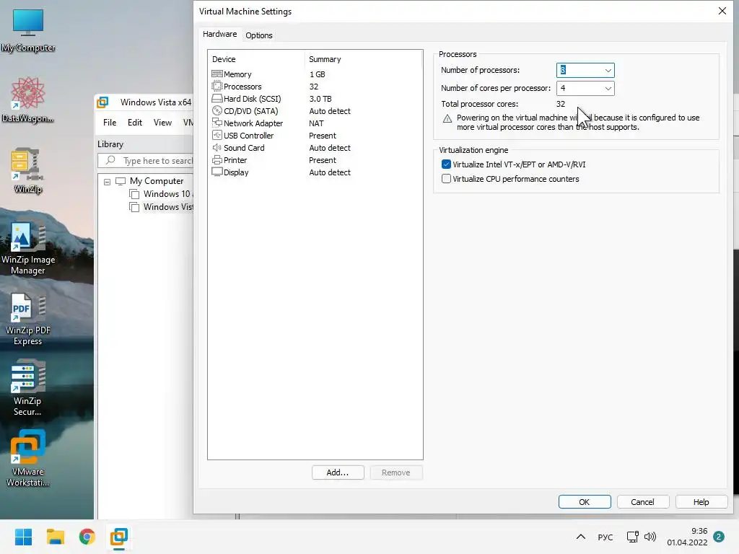Image resolution: width=739 pixels, height=554 pixels.
Task: Open WinZip PDF Express shortcut
Action: point(28,320)
